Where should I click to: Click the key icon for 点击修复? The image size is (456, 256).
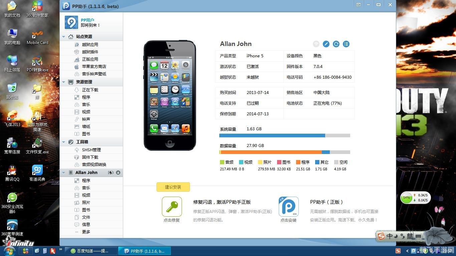click(172, 207)
